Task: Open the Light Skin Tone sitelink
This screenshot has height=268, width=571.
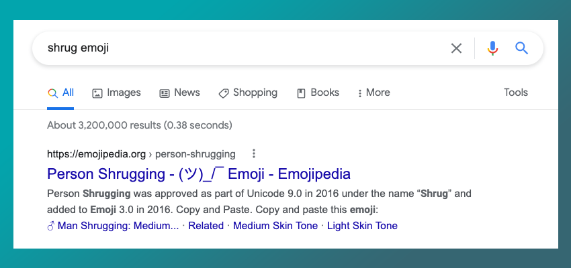Action: point(362,226)
